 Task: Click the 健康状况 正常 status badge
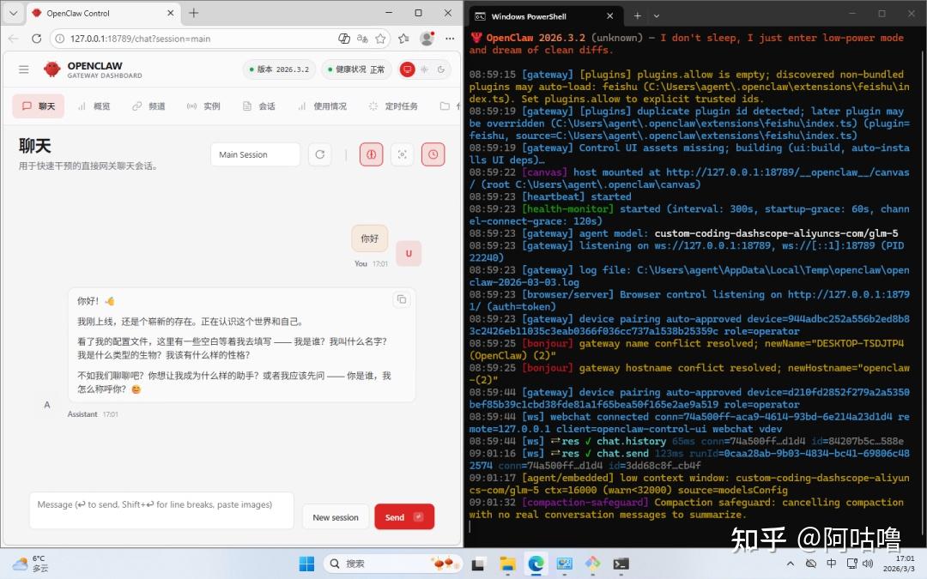[356, 69]
